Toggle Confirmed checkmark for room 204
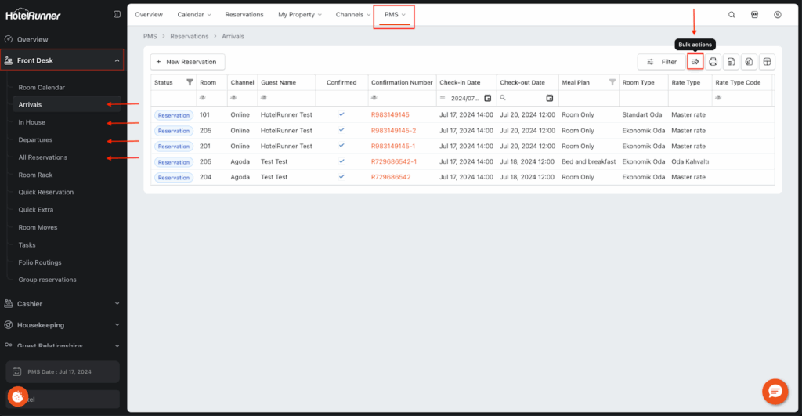 click(x=341, y=177)
